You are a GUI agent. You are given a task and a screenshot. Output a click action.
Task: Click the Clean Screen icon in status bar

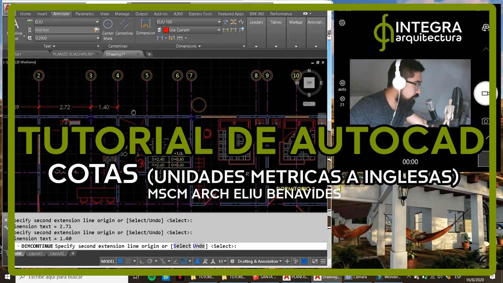click(315, 261)
